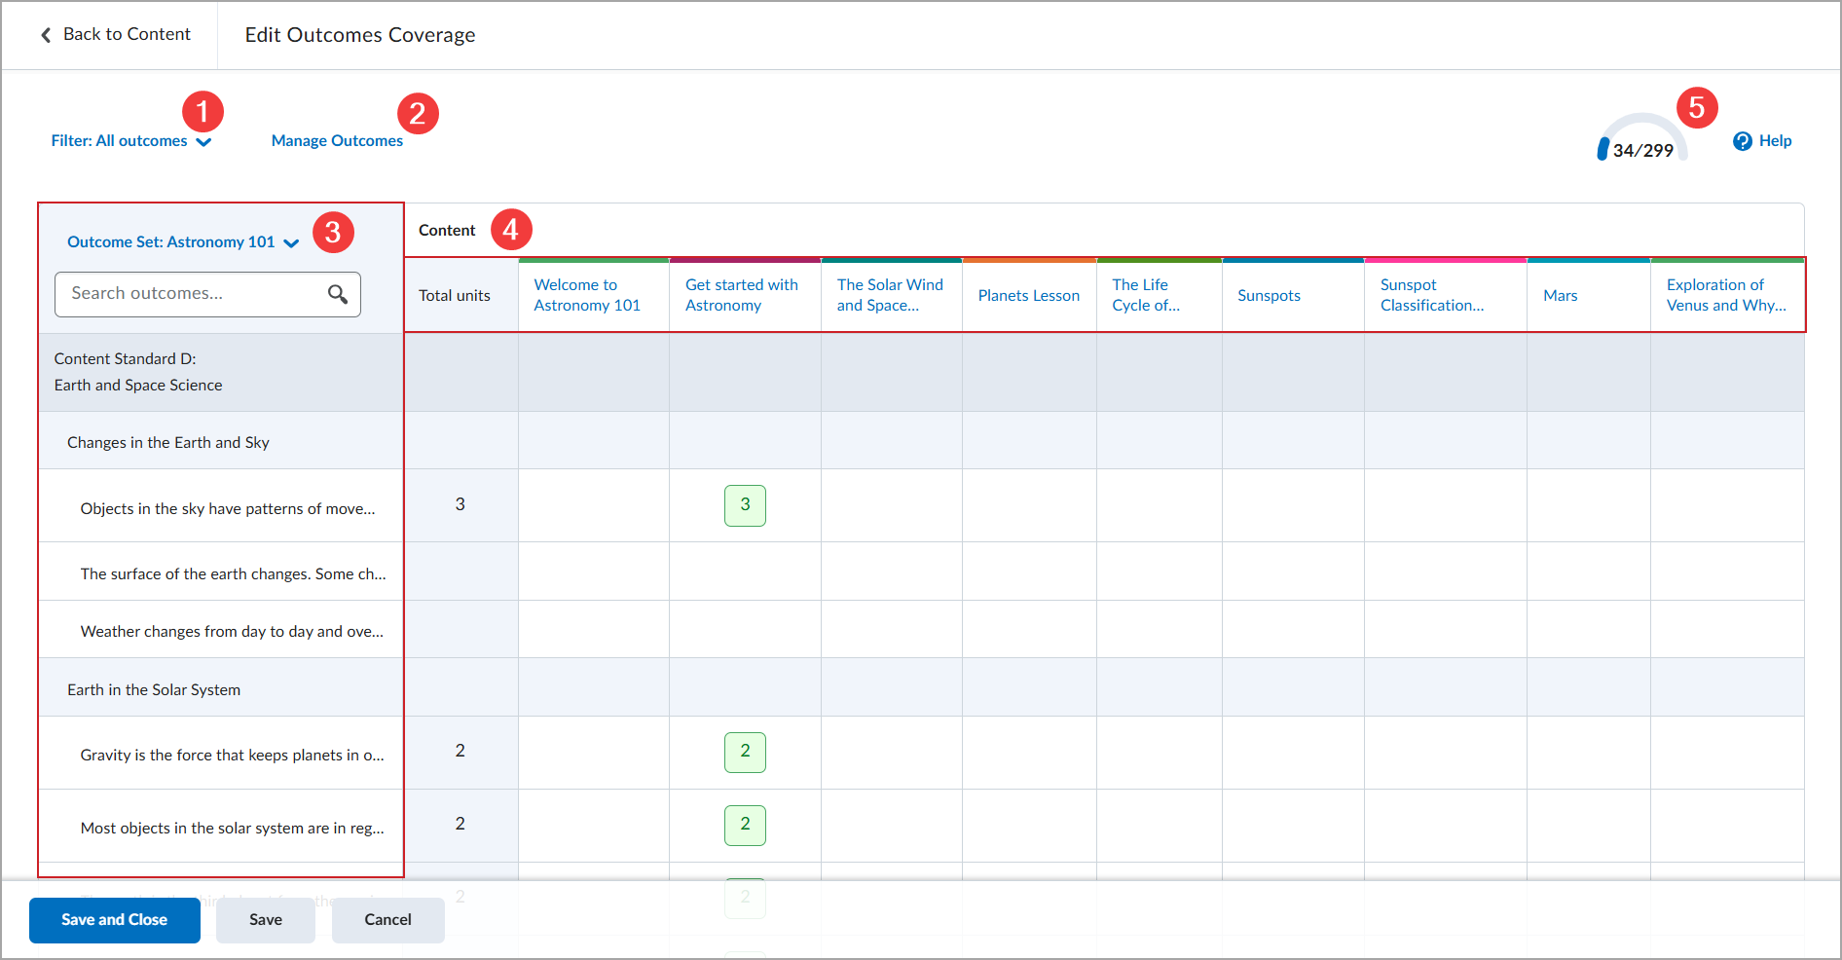Image resolution: width=1842 pixels, height=960 pixels.
Task: Open Mars column header
Action: tap(1560, 296)
